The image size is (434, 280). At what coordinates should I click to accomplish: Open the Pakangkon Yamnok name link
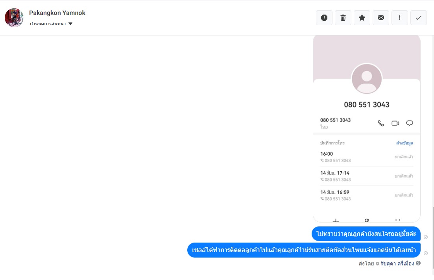pyautogui.click(x=57, y=13)
